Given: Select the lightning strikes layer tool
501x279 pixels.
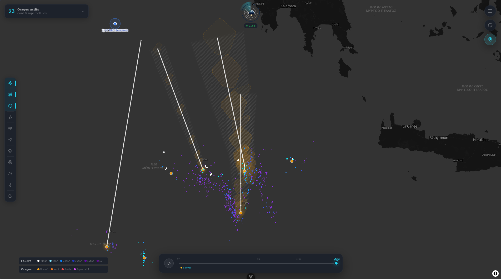Looking at the screenshot, I should click(10, 83).
